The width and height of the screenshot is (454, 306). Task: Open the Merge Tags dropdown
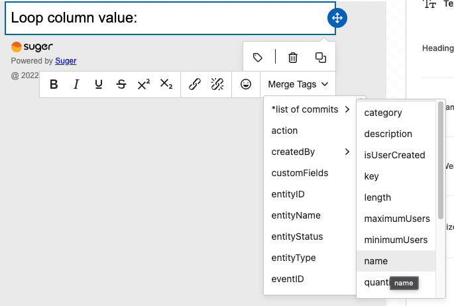[298, 85]
